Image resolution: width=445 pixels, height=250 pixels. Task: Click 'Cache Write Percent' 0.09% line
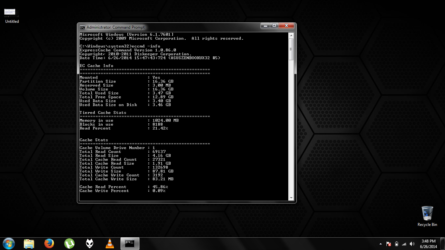122,191
